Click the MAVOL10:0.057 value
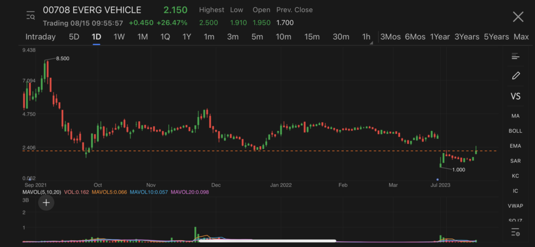 coord(149,192)
